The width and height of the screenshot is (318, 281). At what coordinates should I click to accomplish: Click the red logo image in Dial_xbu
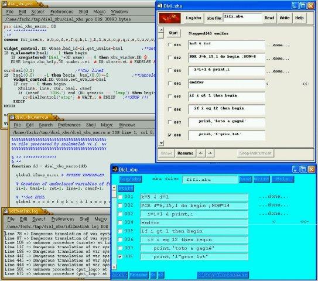170,18
